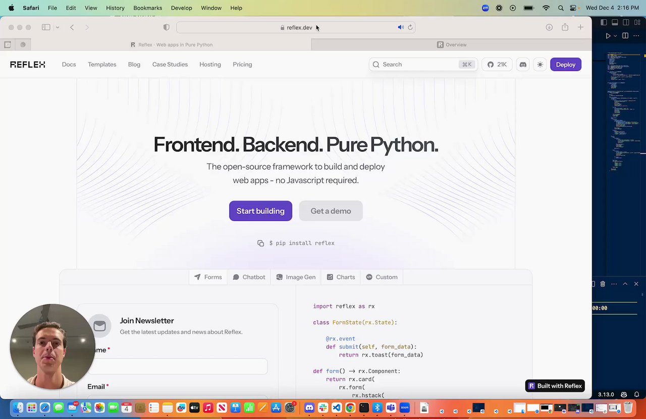Open the VS Code terminal panel ellipsis menu
The height and width of the screenshot is (419, 646).
click(x=614, y=284)
